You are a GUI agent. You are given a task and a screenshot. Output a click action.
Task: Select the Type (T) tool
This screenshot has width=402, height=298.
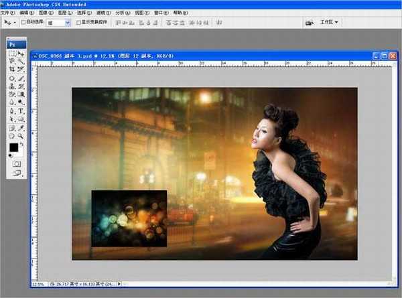(21, 111)
